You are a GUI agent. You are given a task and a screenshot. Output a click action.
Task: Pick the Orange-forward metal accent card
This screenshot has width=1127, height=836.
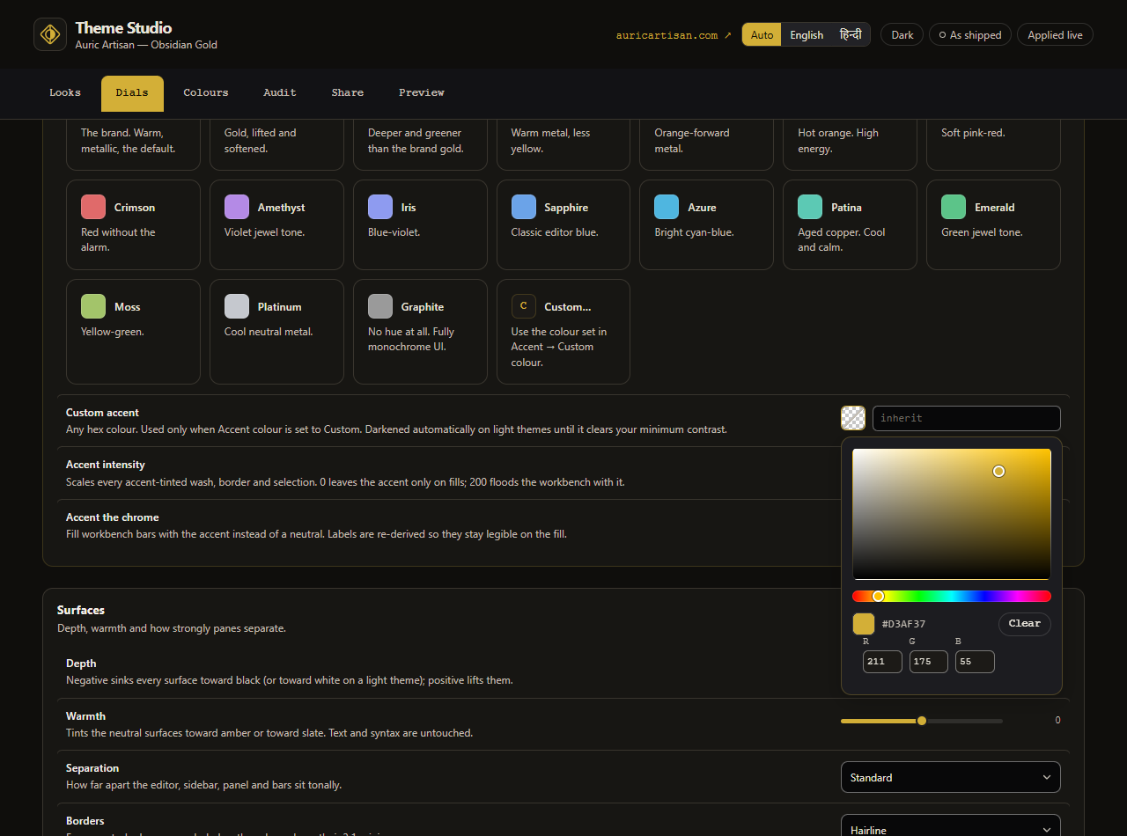tap(706, 144)
